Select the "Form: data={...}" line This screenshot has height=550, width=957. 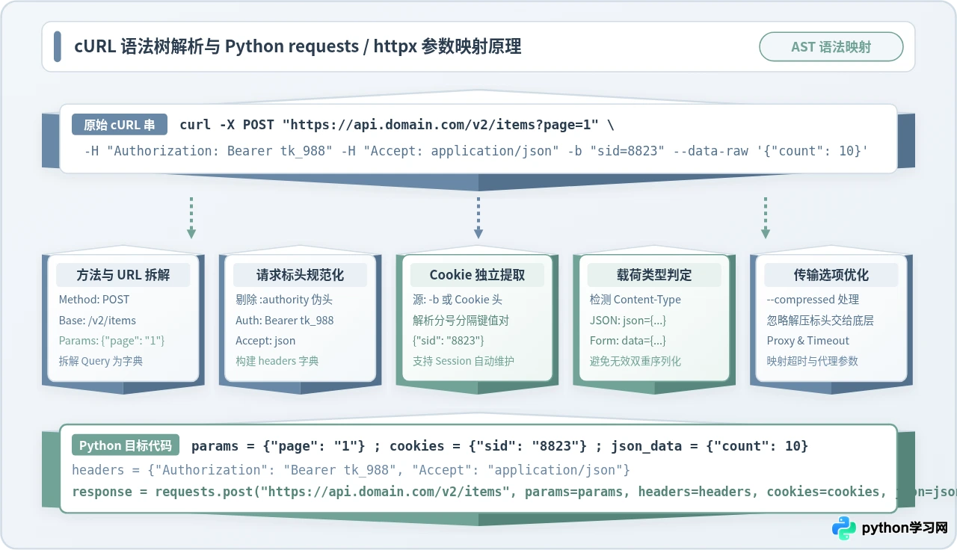628,341
